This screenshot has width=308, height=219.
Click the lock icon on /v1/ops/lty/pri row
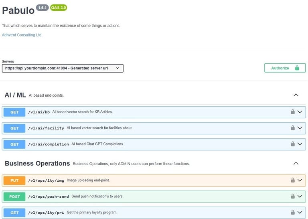(x=292, y=212)
